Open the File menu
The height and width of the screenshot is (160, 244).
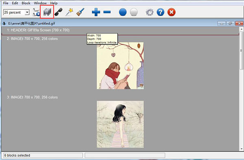6,3
